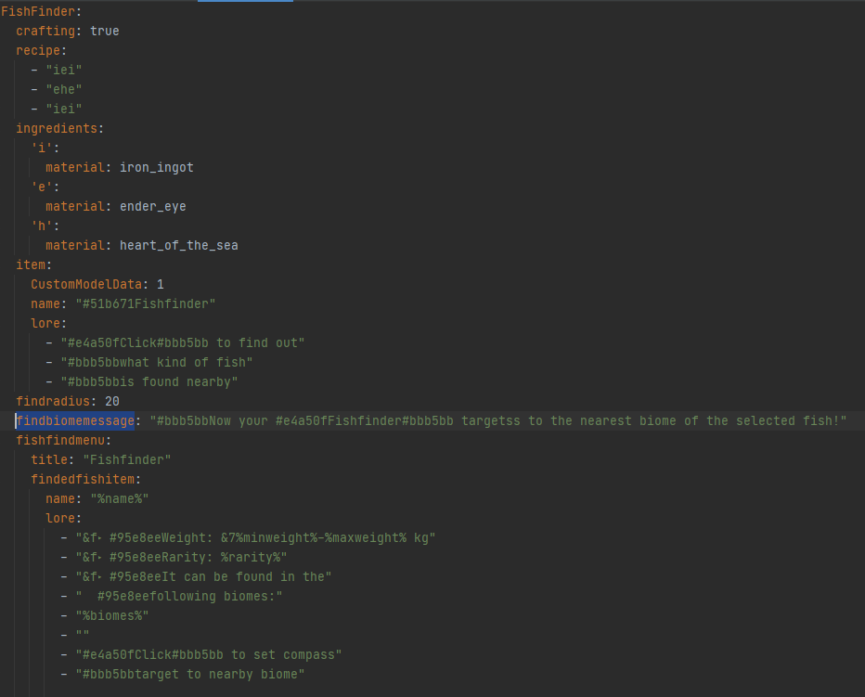This screenshot has width=865, height=697.
Task: Place cursor in the title "Fishfinder" string
Action: click(126, 460)
